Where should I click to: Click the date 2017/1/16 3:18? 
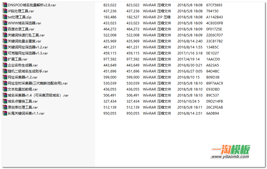pos(190,53)
